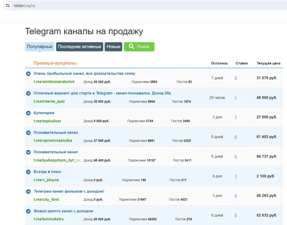Viewport: 287px width, 225px height.
Task: Click the 0 bids link for lyubopytnym_byt
Action: pos(235,157)
